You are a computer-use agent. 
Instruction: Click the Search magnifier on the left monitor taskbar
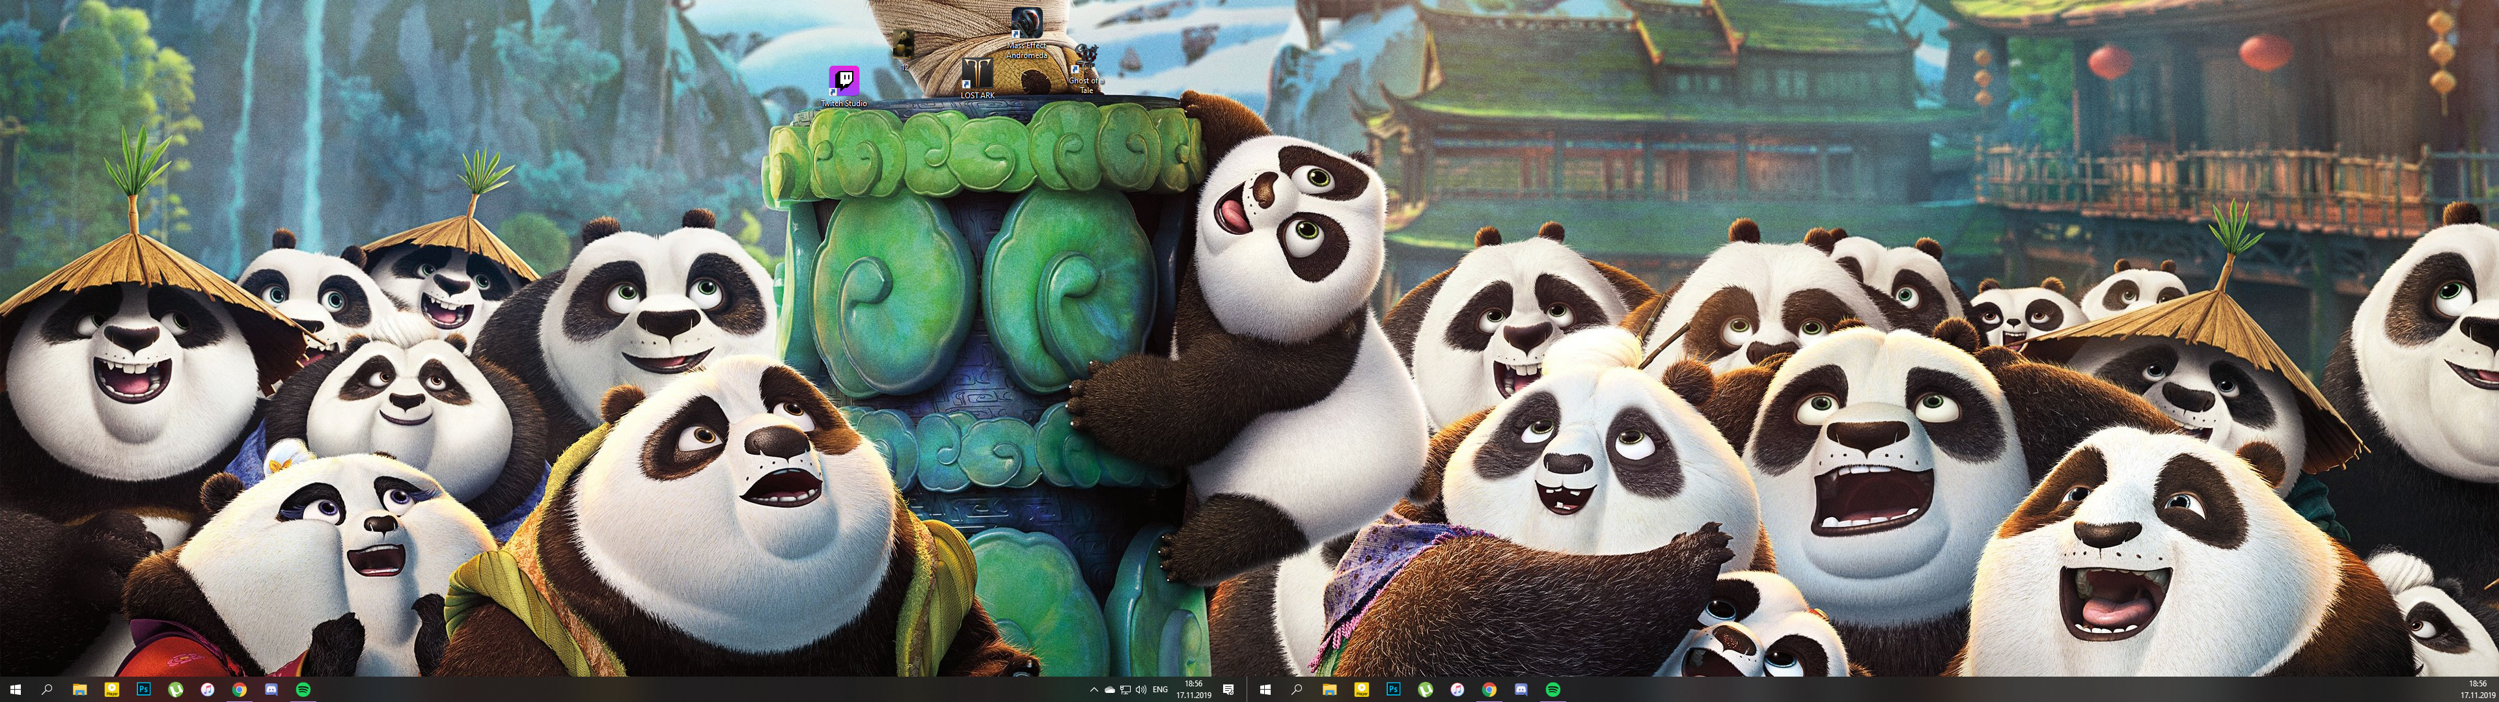[47, 690]
